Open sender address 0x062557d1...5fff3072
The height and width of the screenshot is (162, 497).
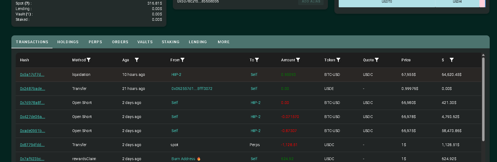coord(192,89)
